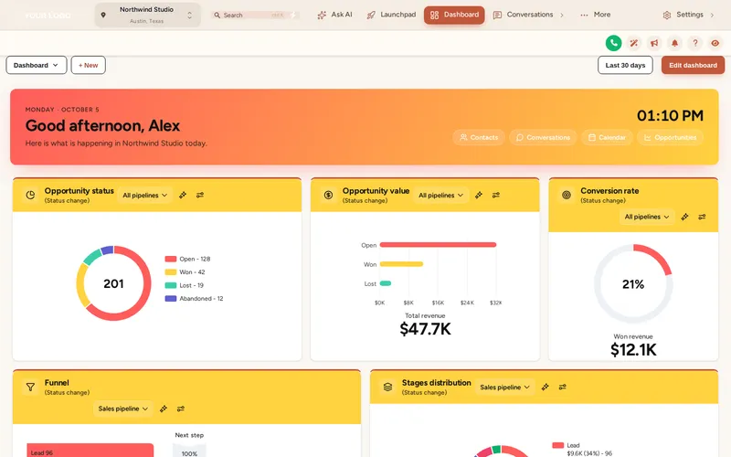Click the green phone call icon
Viewport: 731px width, 457px height.
coord(613,43)
